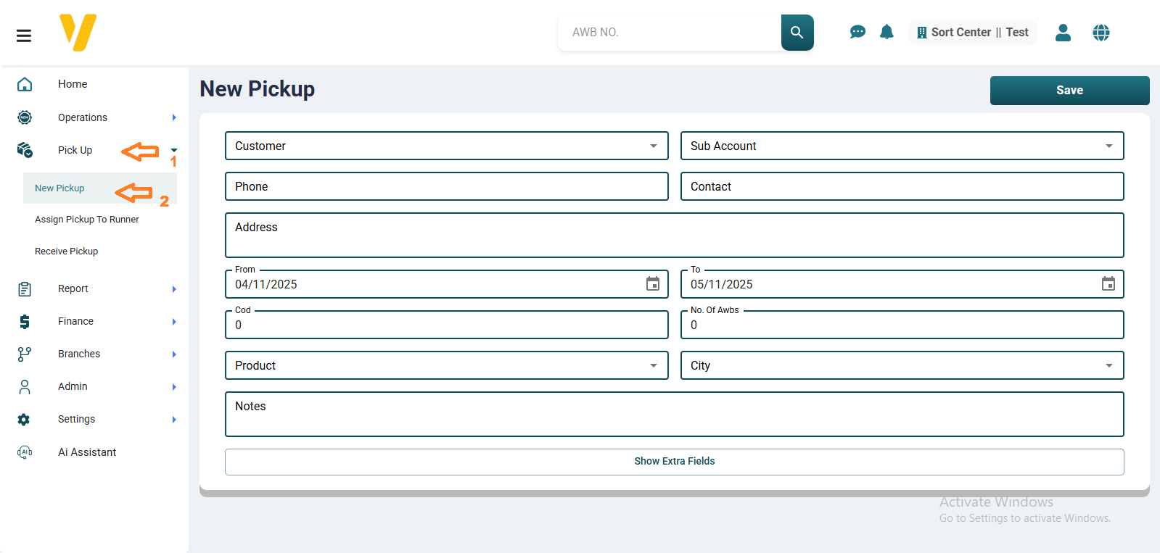Click Show Extra Fields button

675,462
